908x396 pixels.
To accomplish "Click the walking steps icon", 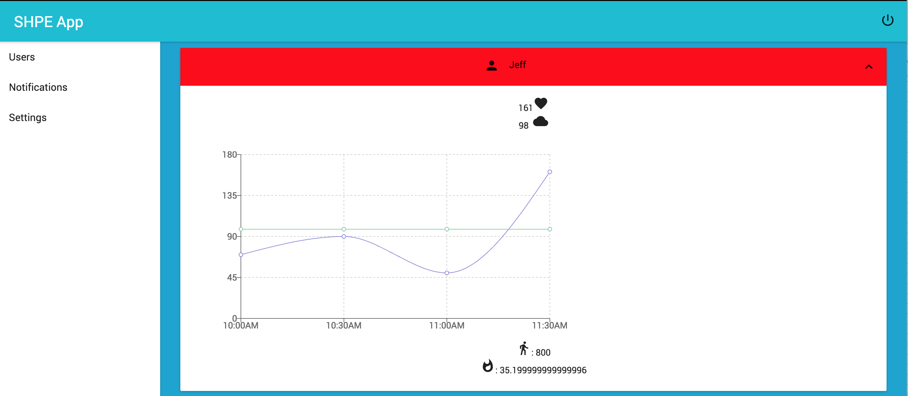I will click(x=524, y=348).
